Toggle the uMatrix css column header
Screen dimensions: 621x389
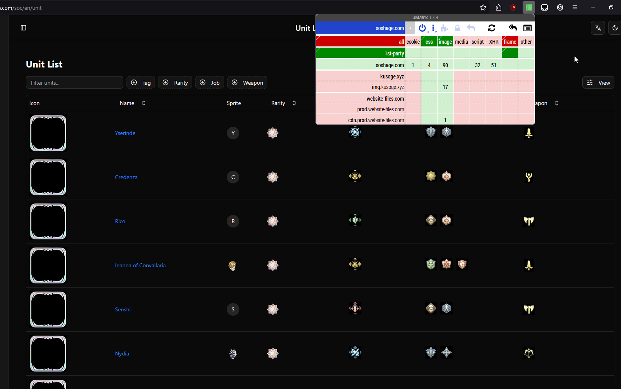429,42
